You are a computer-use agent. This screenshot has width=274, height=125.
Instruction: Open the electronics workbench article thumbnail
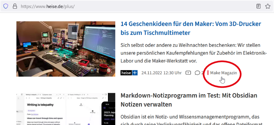click(x=66, y=49)
